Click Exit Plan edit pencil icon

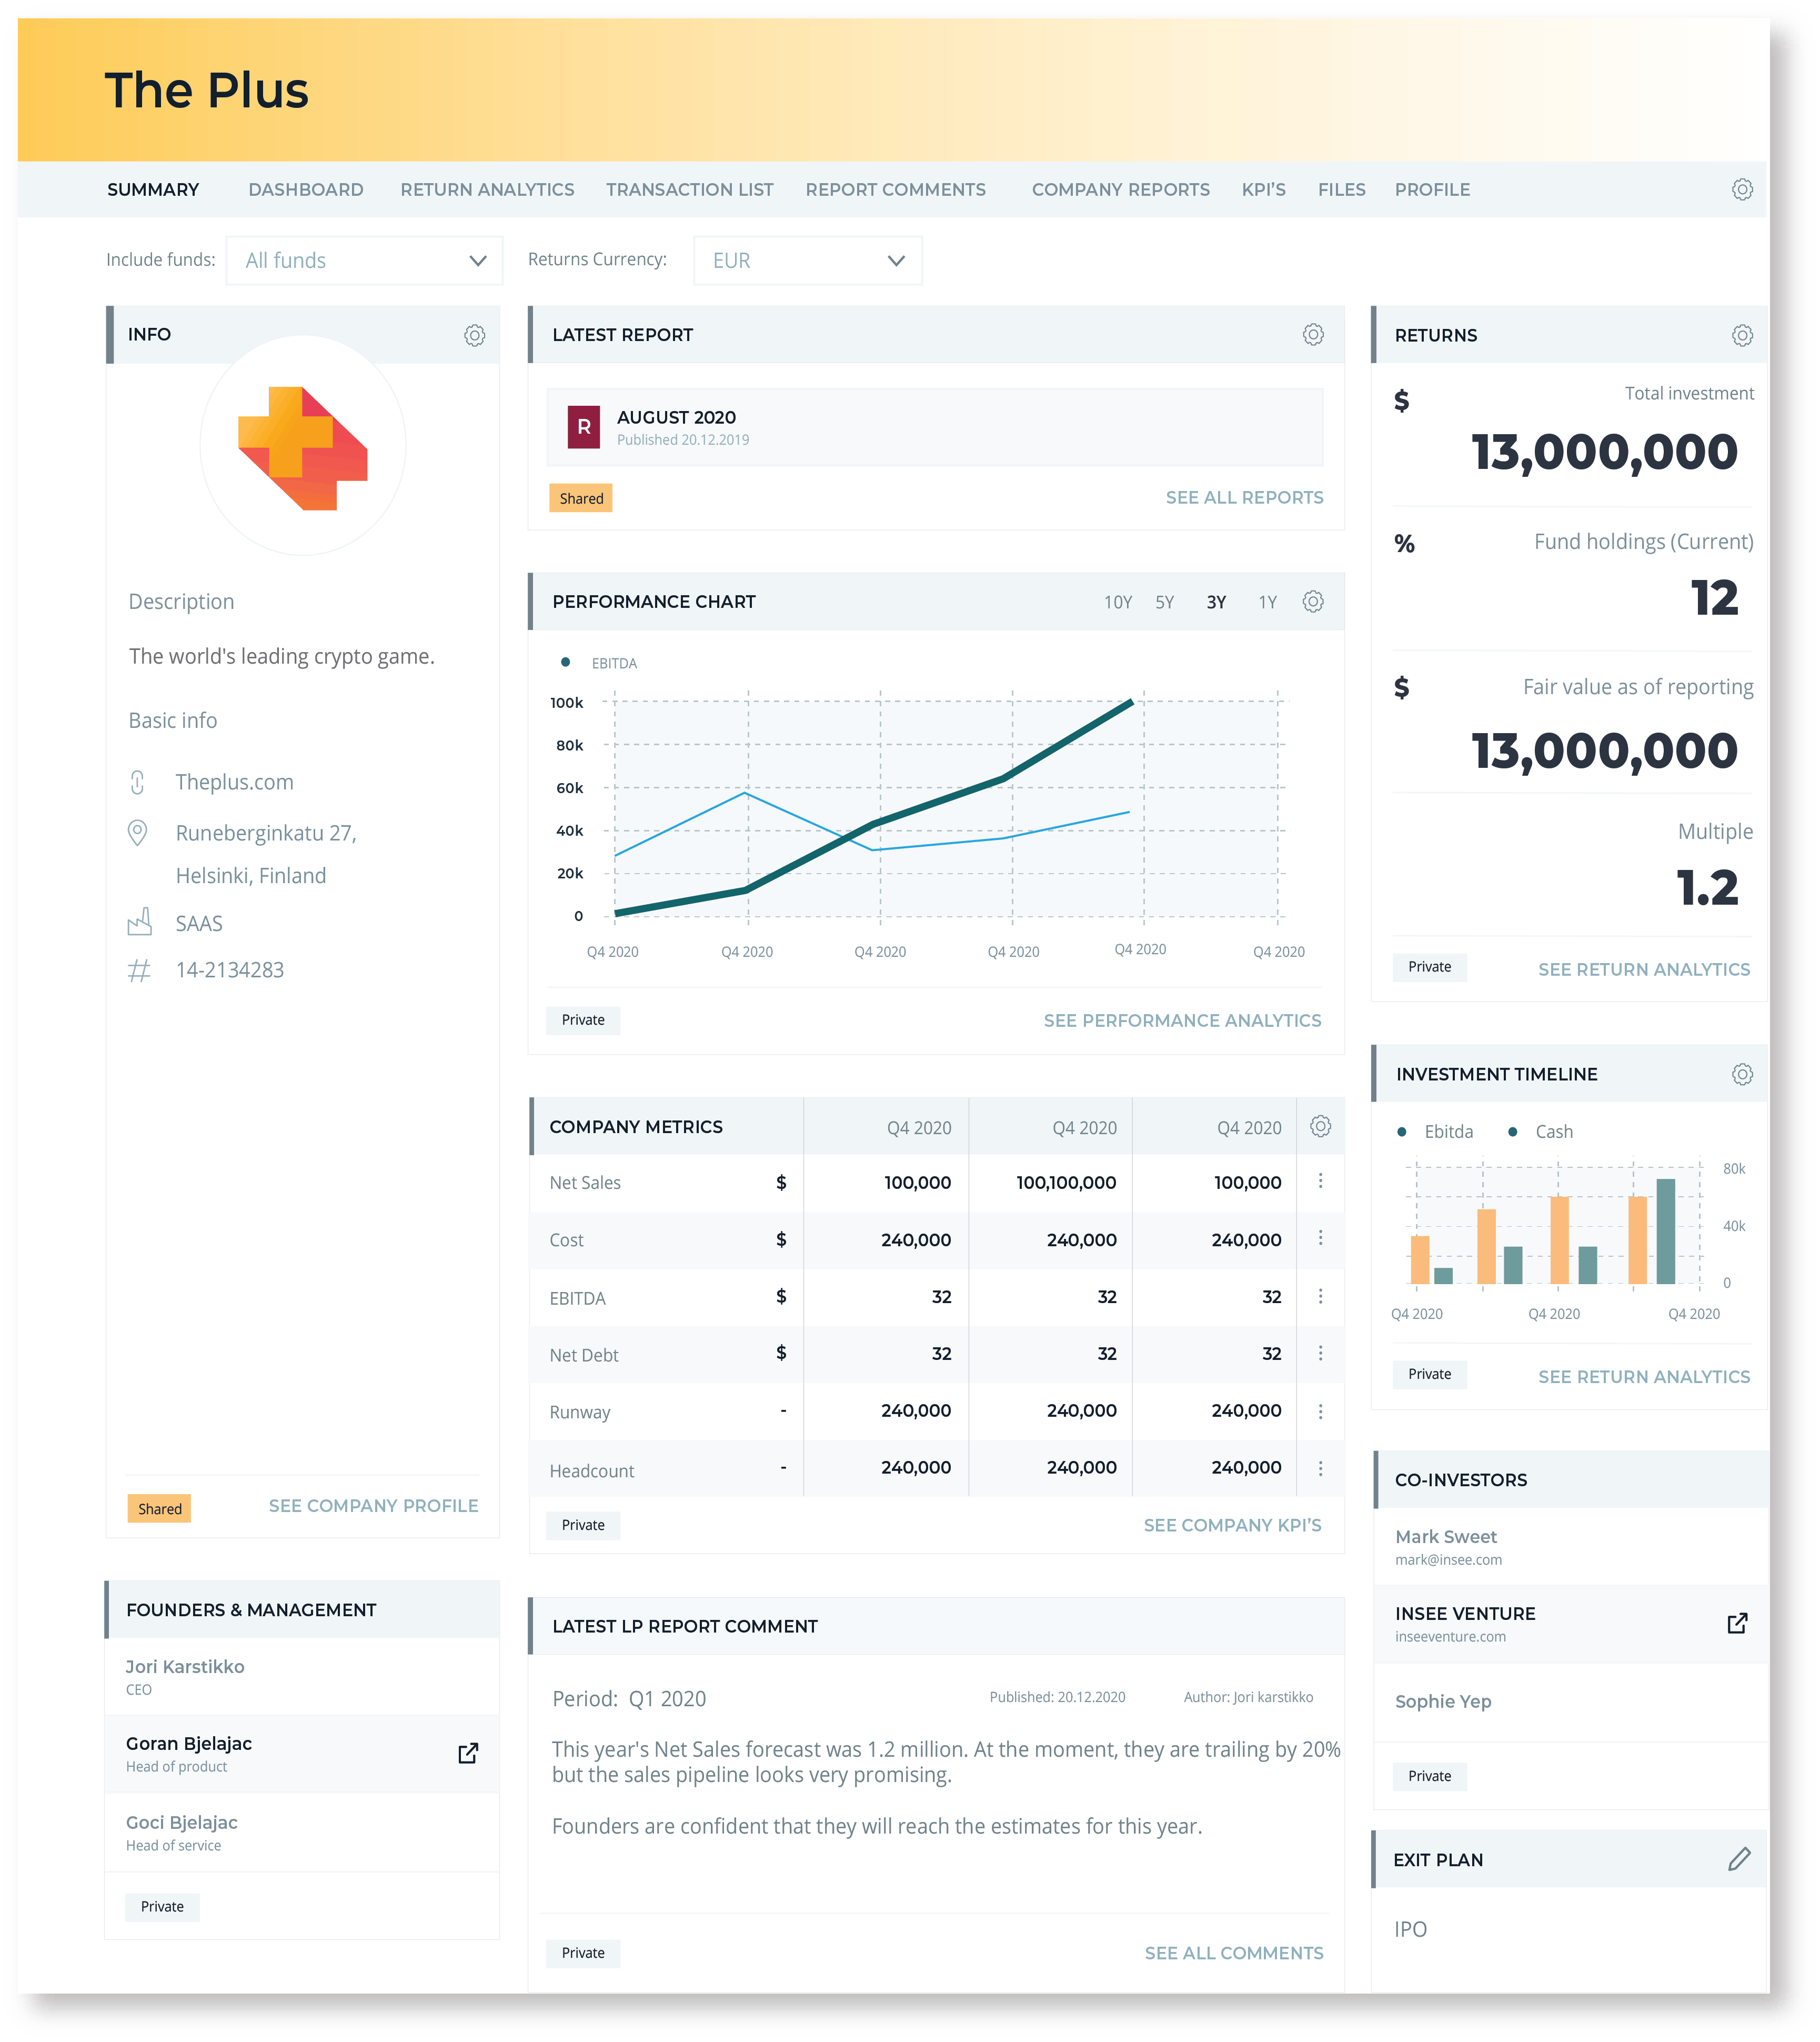pyautogui.click(x=1739, y=1859)
